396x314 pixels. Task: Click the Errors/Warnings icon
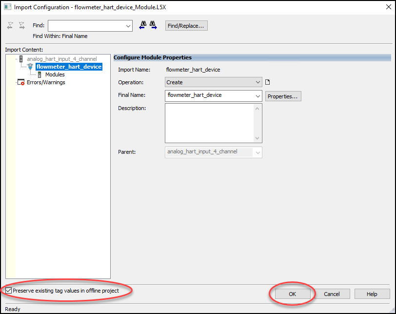click(20, 82)
